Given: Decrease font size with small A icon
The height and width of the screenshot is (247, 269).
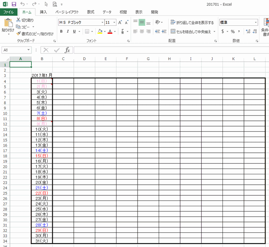Looking at the screenshot, I should tap(126, 22).
